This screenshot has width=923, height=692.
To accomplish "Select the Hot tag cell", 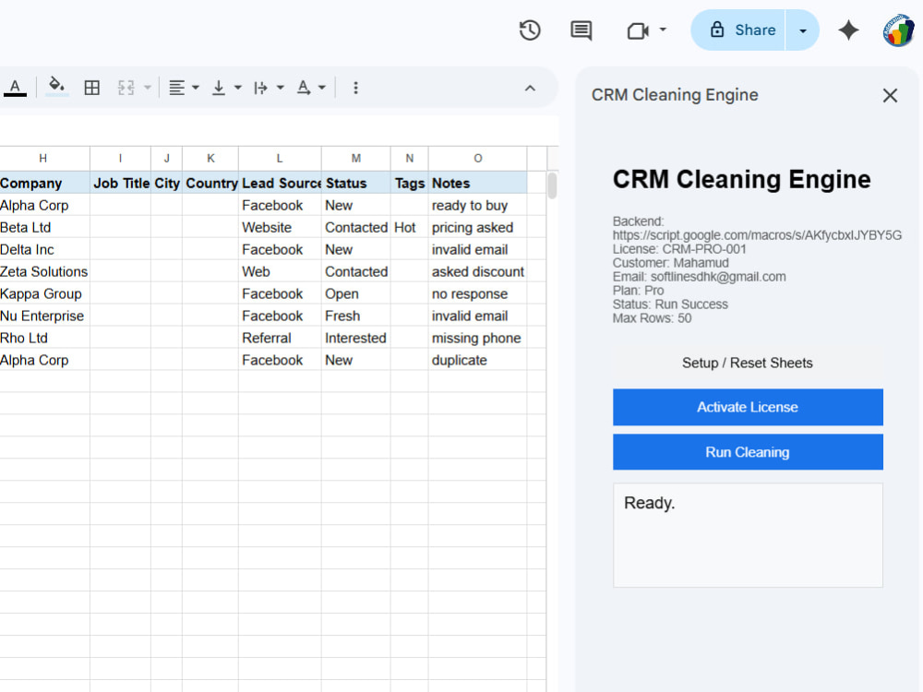I will click(x=409, y=227).
